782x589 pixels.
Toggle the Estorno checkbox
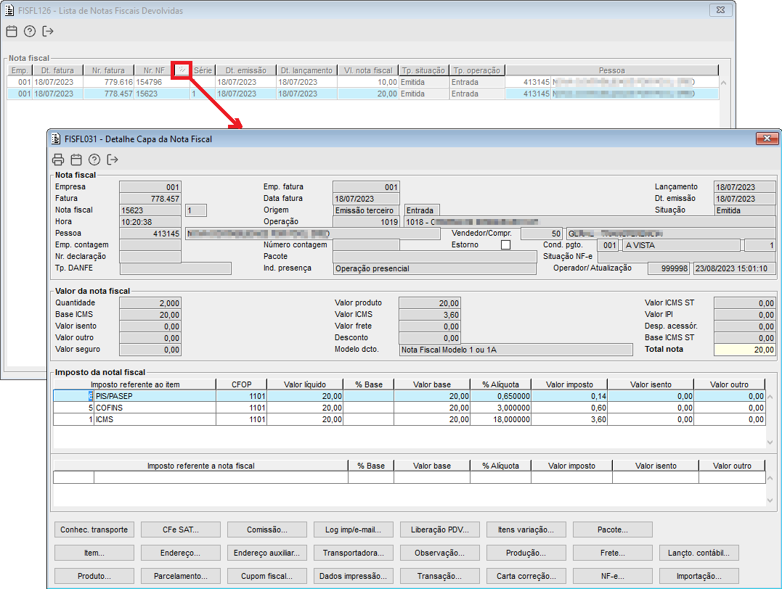tap(505, 245)
